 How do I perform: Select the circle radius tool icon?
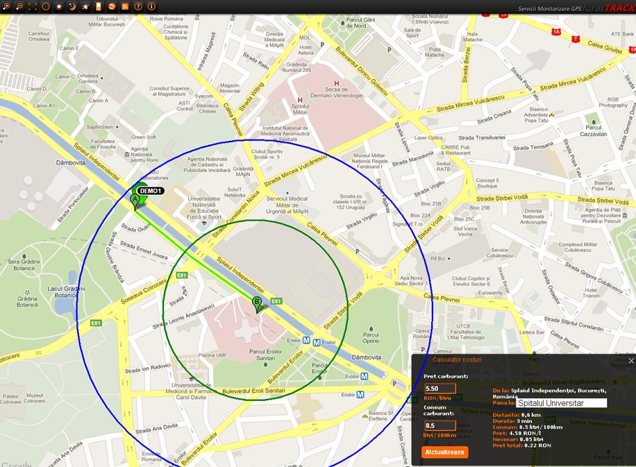pyautogui.click(x=46, y=6)
